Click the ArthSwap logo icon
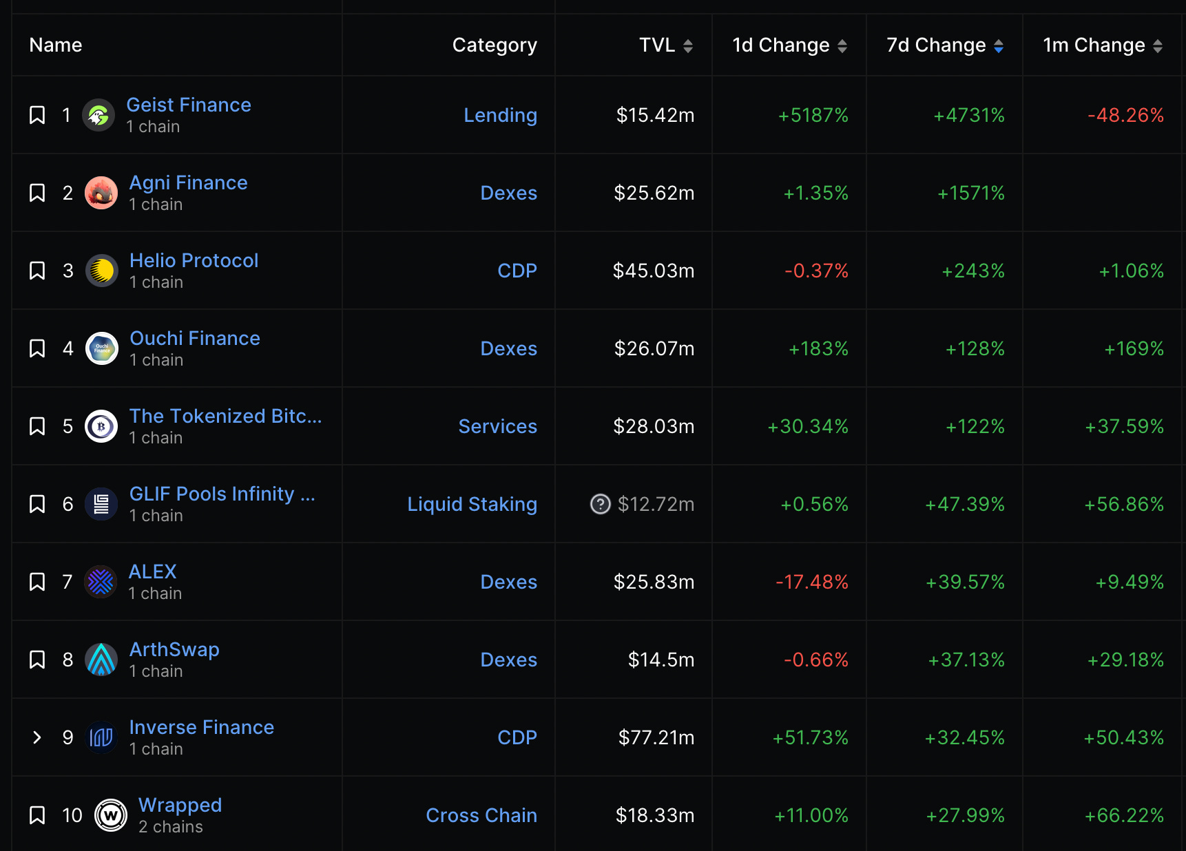Viewport: 1186px width, 851px height. 101,660
